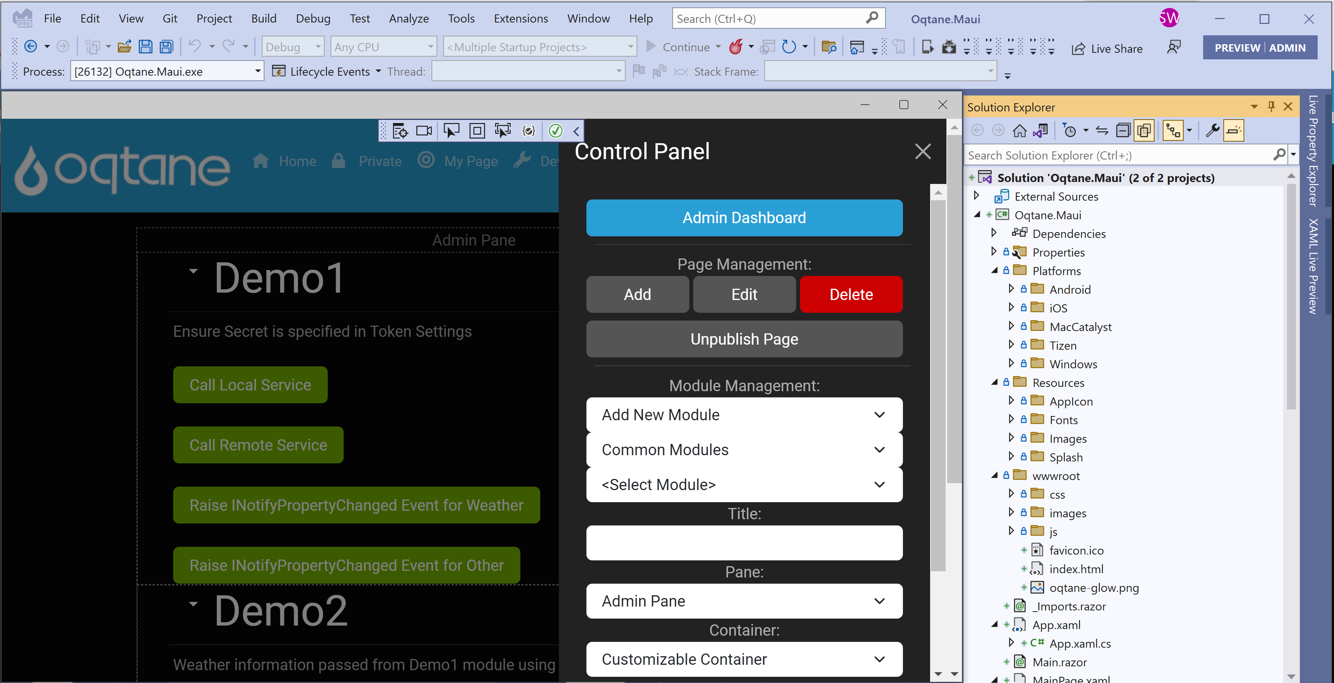This screenshot has height=683, width=1334.
Task: Open the Debug menu
Action: coord(313,18)
